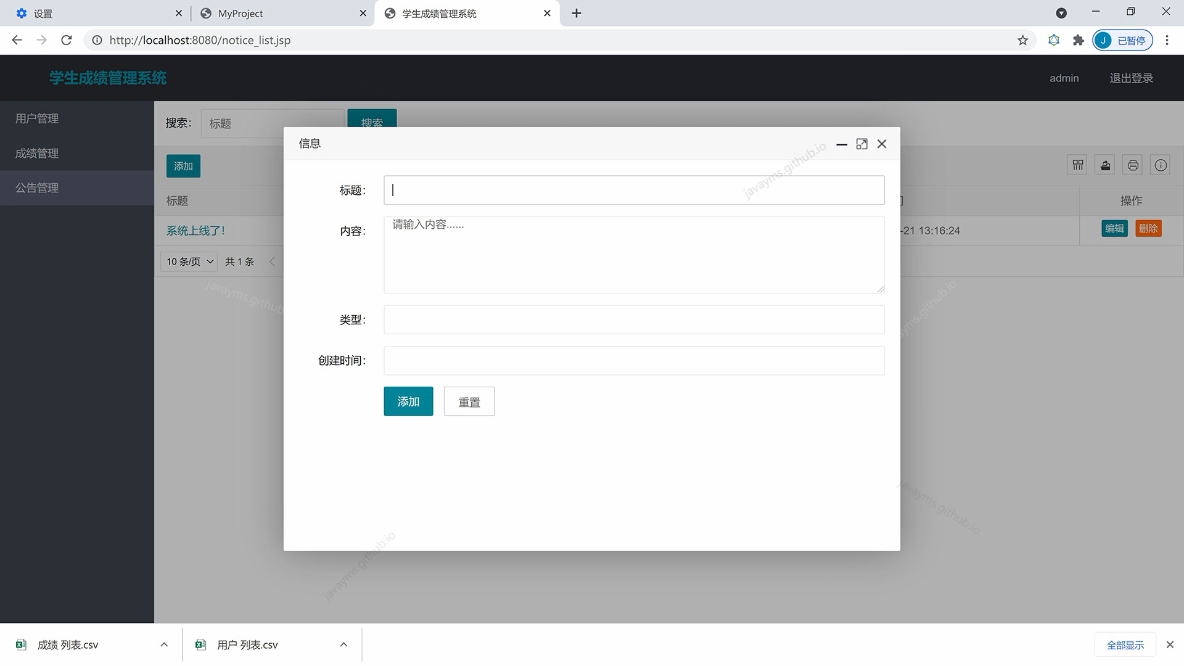The height and width of the screenshot is (666, 1184).
Task: Expand the 用户 列表.csv download chevron
Action: tap(343, 644)
